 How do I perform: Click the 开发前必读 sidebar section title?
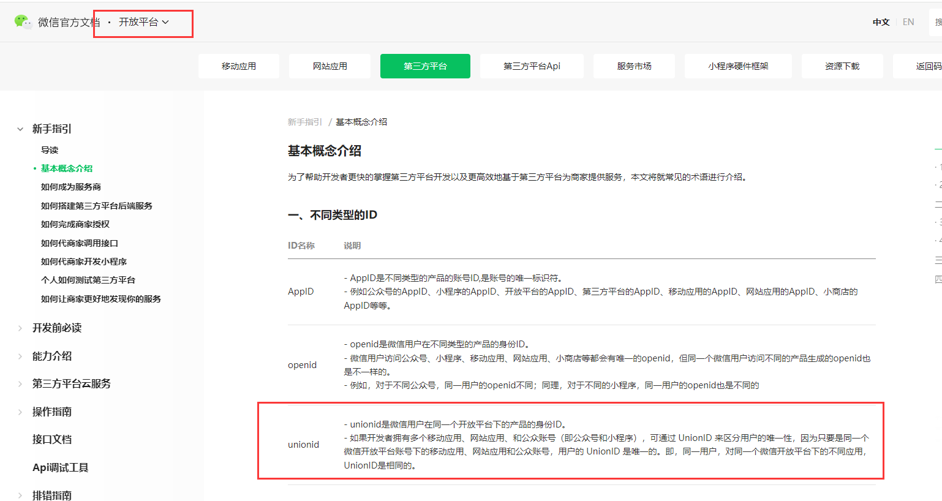[57, 328]
